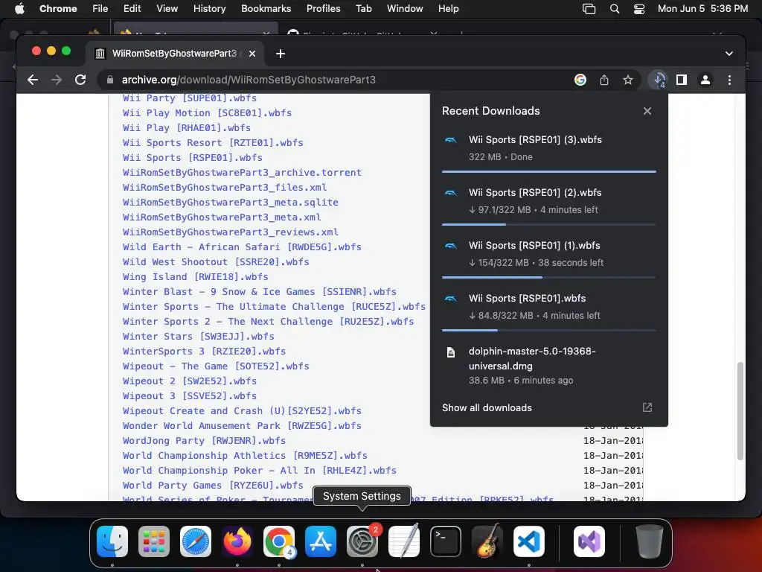Click the page vertical scrollbar
The image size is (762, 572).
740,411
